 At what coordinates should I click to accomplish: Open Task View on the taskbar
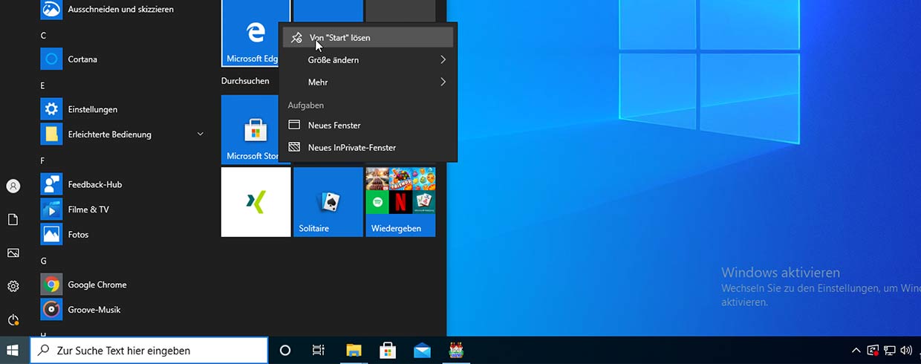pyautogui.click(x=319, y=350)
